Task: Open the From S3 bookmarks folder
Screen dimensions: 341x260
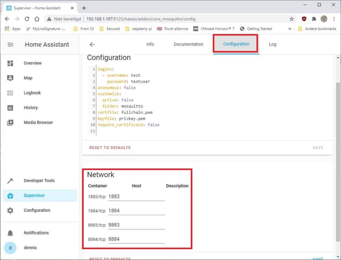Action: (84, 29)
